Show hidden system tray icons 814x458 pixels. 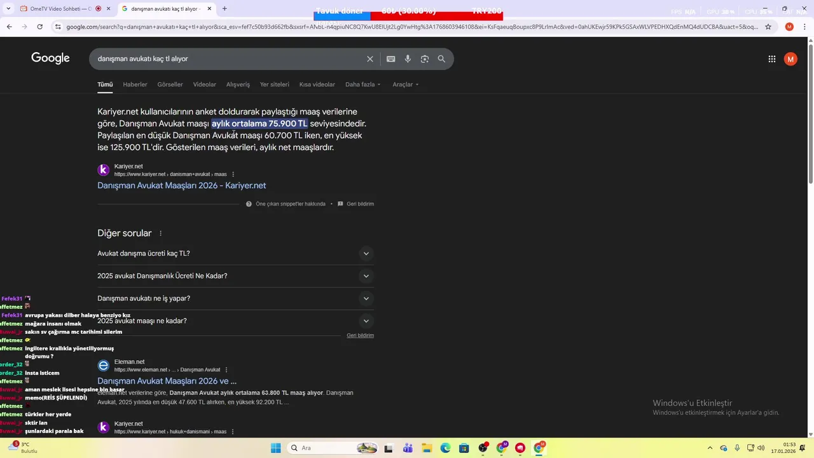[710, 448]
